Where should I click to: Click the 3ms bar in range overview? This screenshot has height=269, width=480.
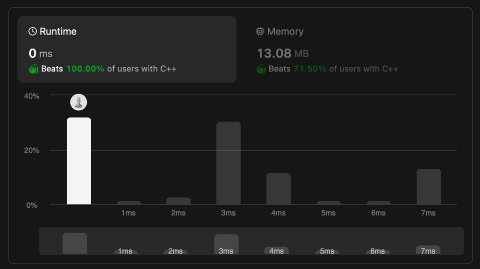(226, 244)
